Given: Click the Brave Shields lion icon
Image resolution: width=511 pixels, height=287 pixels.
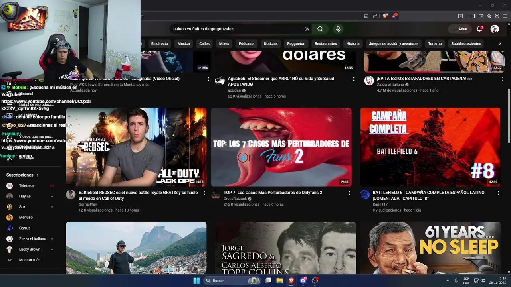Looking at the screenshot, I should [x=385, y=16].
